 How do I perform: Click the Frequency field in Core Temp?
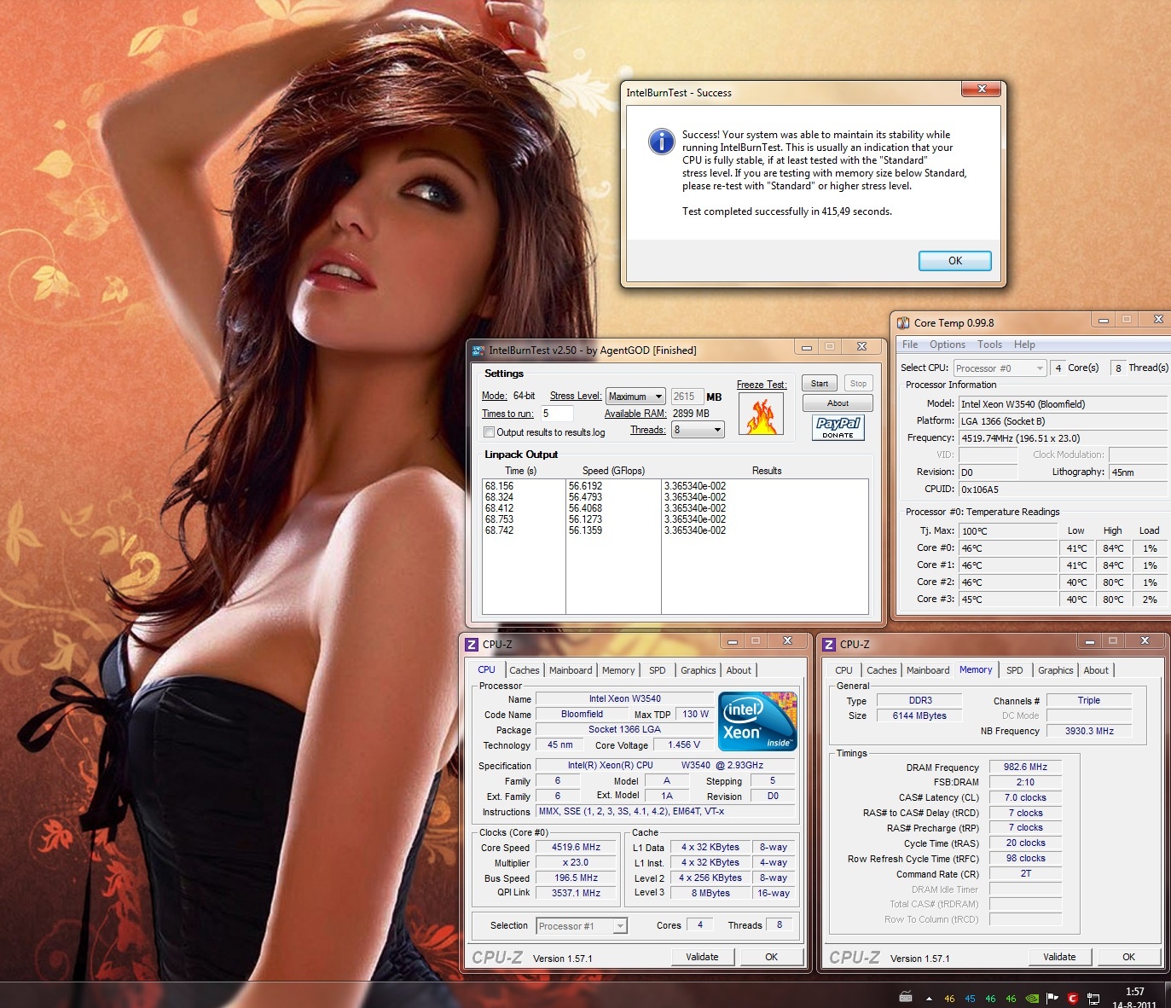(x=1063, y=438)
